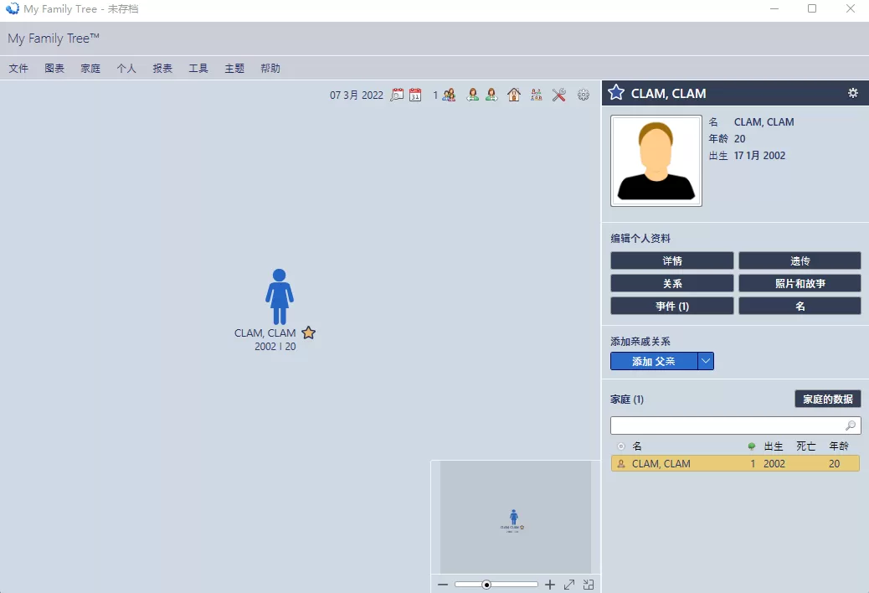Image resolution: width=869 pixels, height=593 pixels.
Task: Toggle the green status dot column header
Action: [753, 446]
